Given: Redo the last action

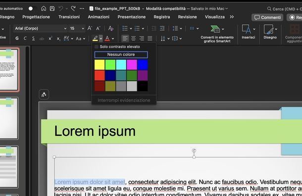Looking at the screenshot, I should coord(73,8).
